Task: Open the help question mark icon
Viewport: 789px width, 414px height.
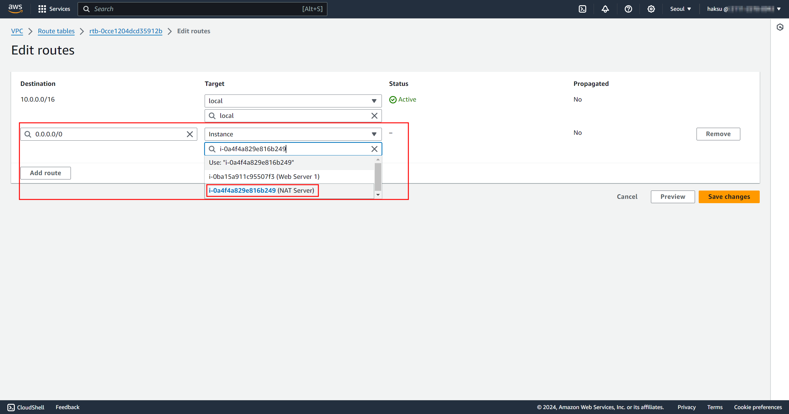Action: (x=628, y=9)
